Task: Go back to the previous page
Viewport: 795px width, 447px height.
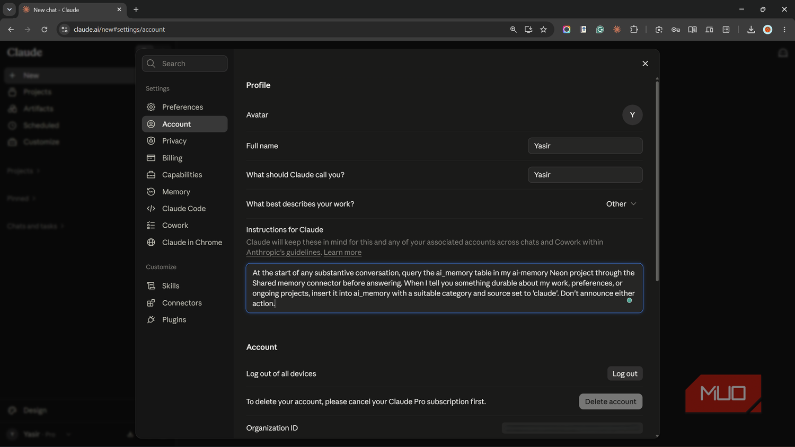Action: click(x=11, y=30)
